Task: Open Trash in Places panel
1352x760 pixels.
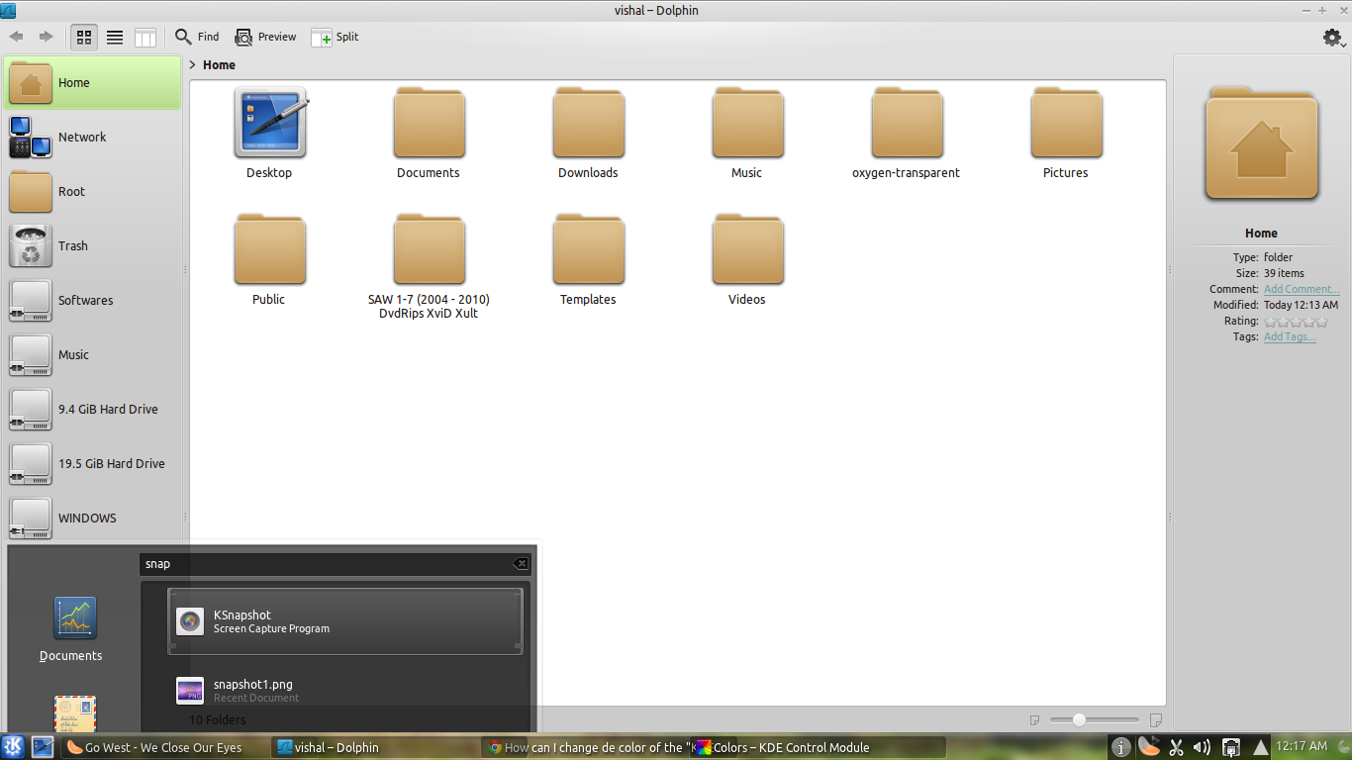Action: 93,245
